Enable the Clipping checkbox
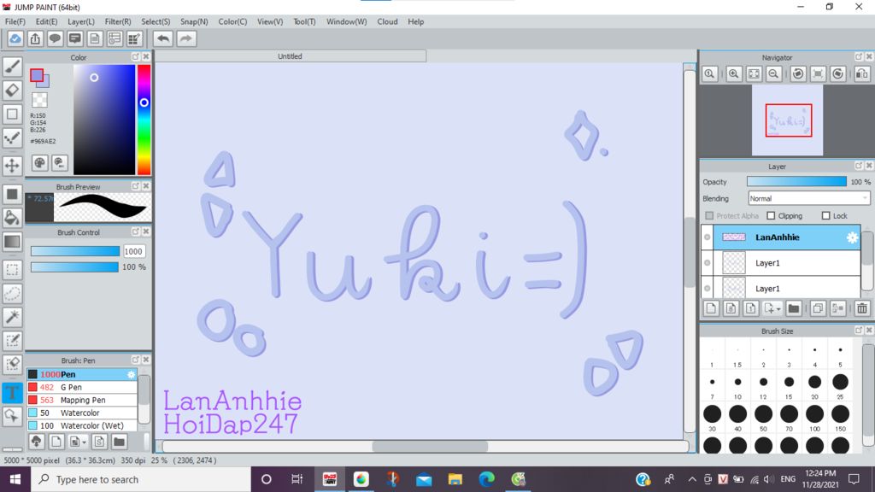Viewport: 875px width, 492px height. (772, 215)
